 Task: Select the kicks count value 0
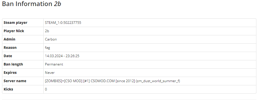point(46,89)
